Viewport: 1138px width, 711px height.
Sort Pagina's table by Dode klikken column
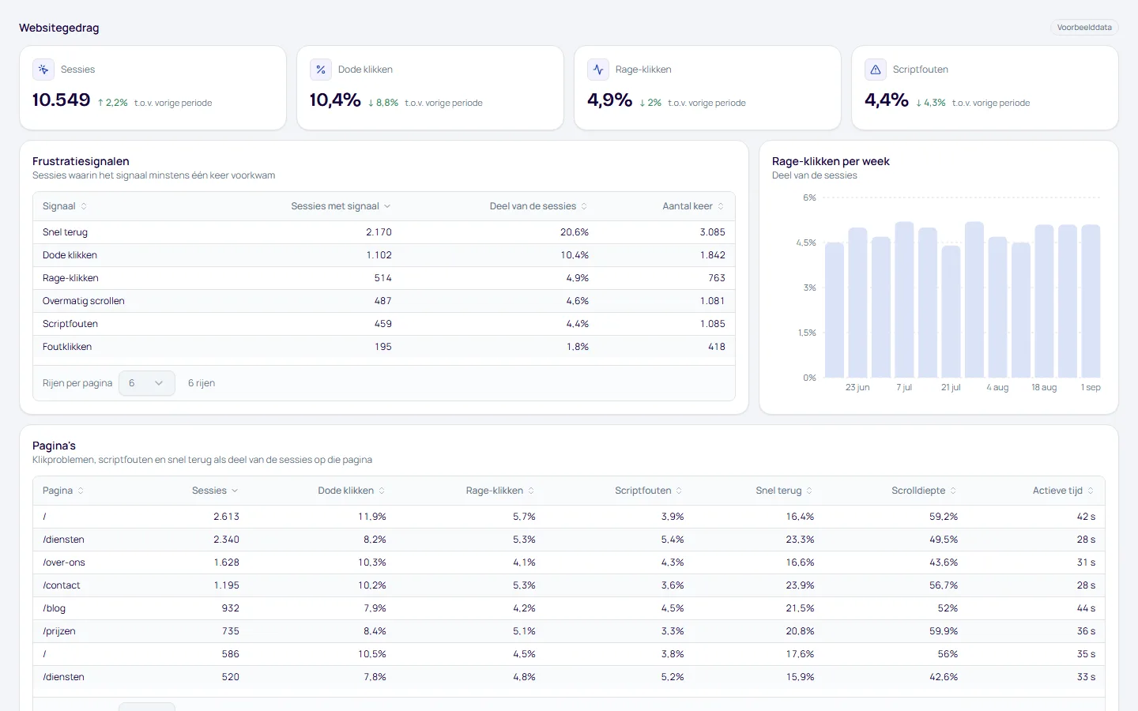coord(352,491)
